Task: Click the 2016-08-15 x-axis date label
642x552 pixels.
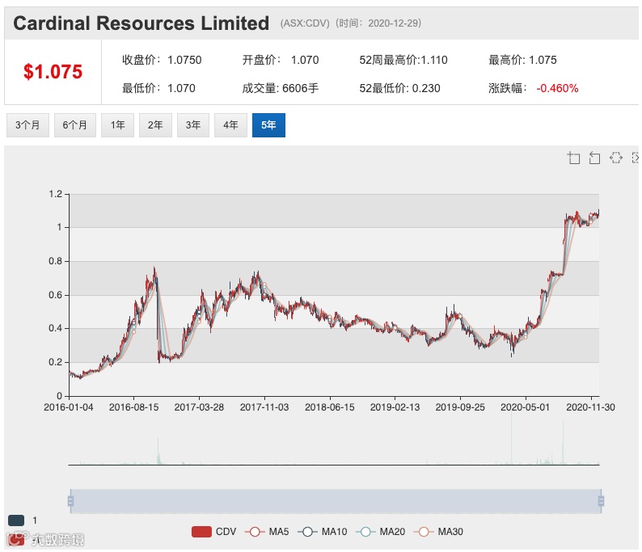Action: [134, 407]
